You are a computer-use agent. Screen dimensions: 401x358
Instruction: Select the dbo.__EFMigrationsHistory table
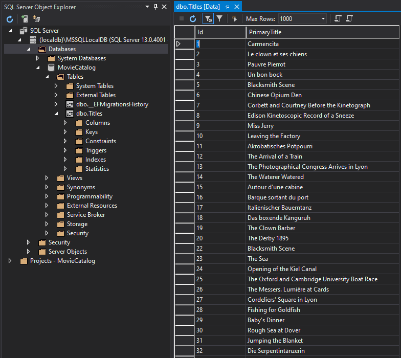[x=112, y=104]
